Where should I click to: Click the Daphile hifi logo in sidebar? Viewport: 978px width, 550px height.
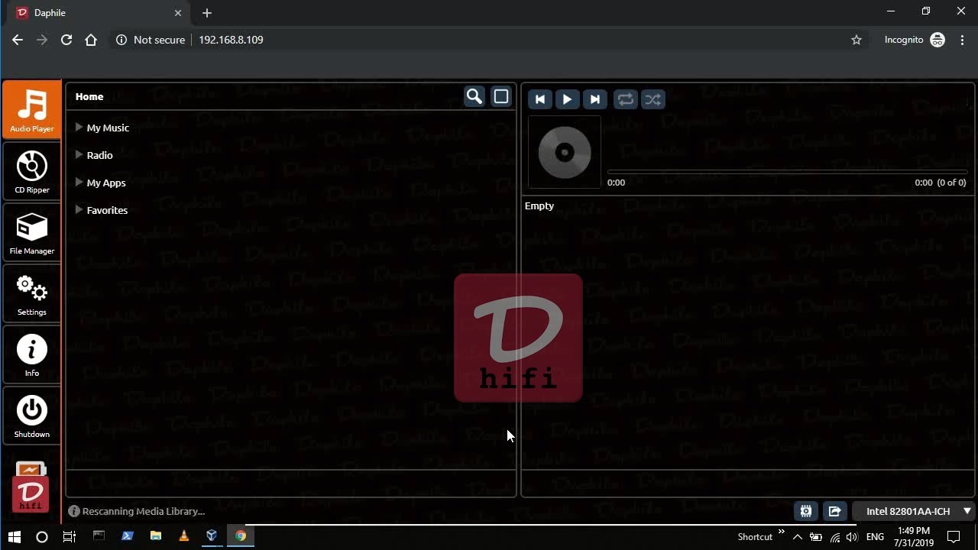tap(31, 494)
